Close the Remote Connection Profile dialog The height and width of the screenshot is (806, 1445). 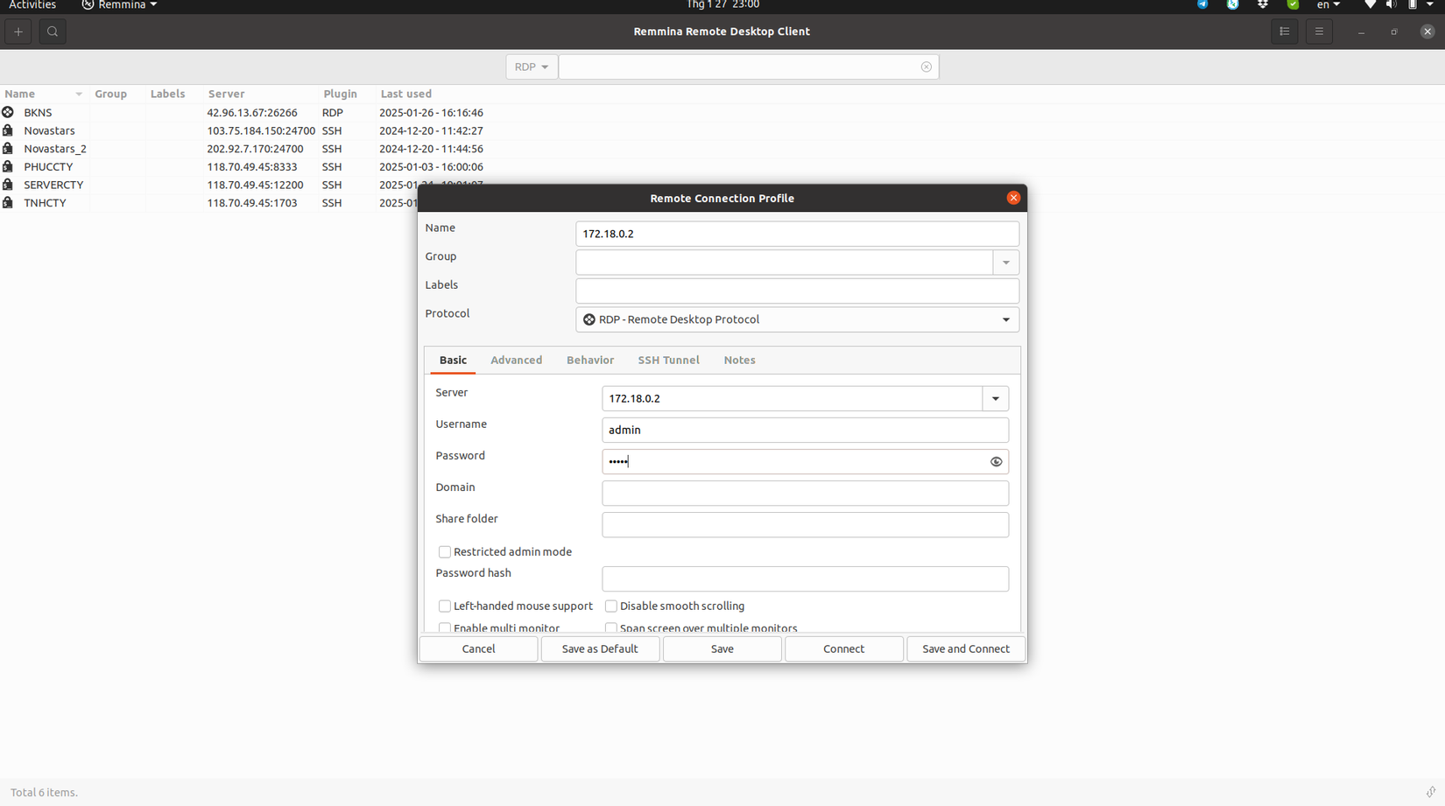pyautogui.click(x=1013, y=198)
